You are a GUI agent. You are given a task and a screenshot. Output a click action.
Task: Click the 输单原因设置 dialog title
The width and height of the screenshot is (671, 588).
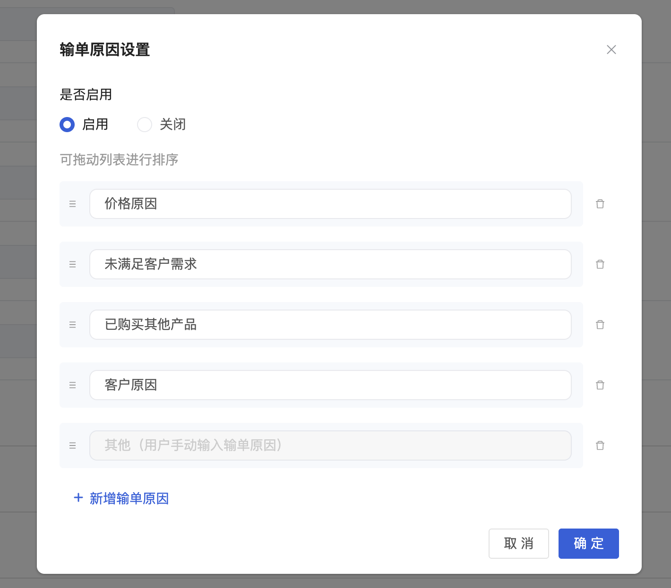[105, 50]
